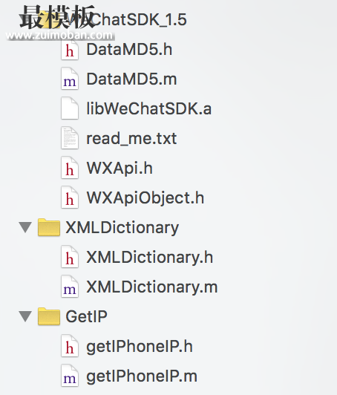Open the XMLDictionary.h file name
This screenshot has height=395, width=337.
pos(150,258)
